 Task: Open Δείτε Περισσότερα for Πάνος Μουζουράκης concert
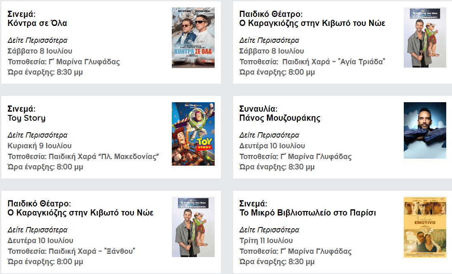pyautogui.click(x=269, y=135)
